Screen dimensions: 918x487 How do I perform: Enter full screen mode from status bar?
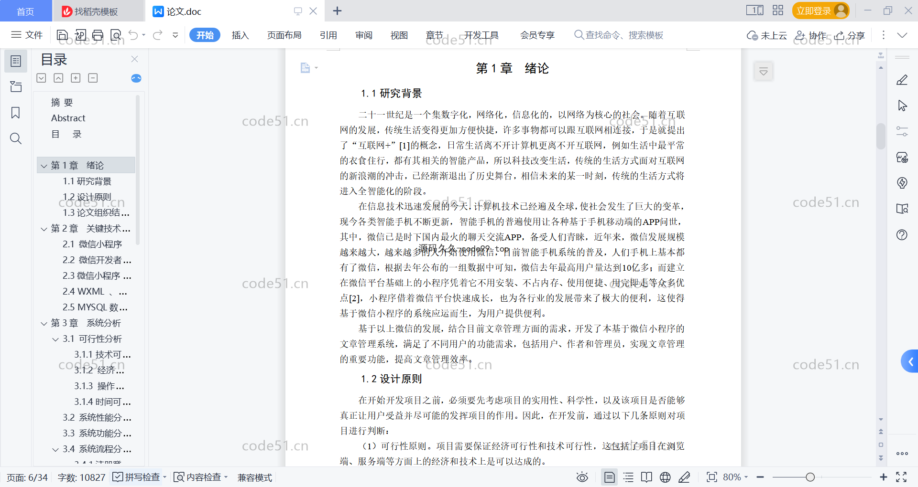point(901,477)
